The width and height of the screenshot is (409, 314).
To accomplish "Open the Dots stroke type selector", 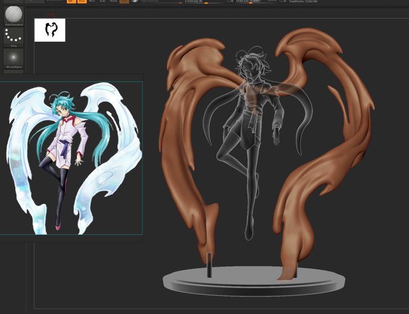I will 14,37.
